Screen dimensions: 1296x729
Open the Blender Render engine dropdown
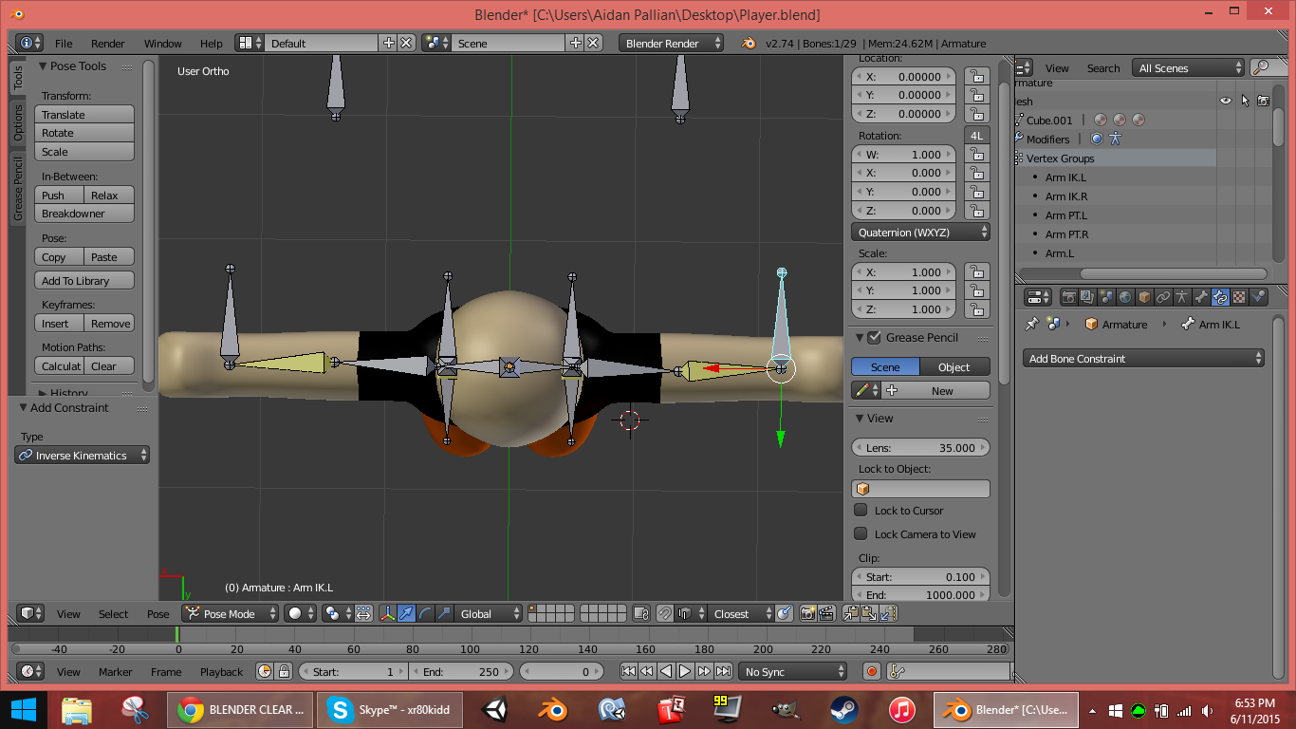coord(671,43)
